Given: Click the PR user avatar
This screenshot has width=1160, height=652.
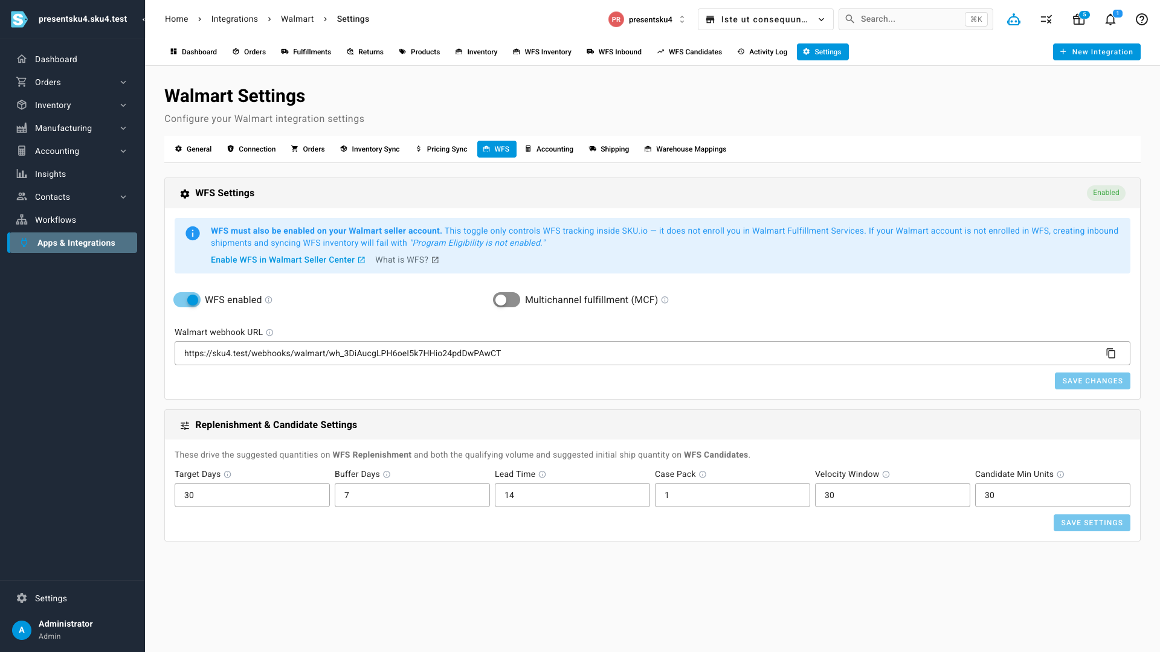Looking at the screenshot, I should [616, 19].
